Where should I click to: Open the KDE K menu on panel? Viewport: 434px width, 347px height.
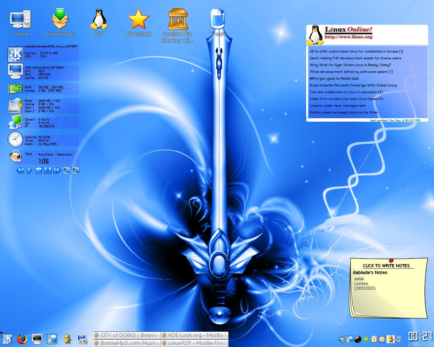tap(7, 339)
